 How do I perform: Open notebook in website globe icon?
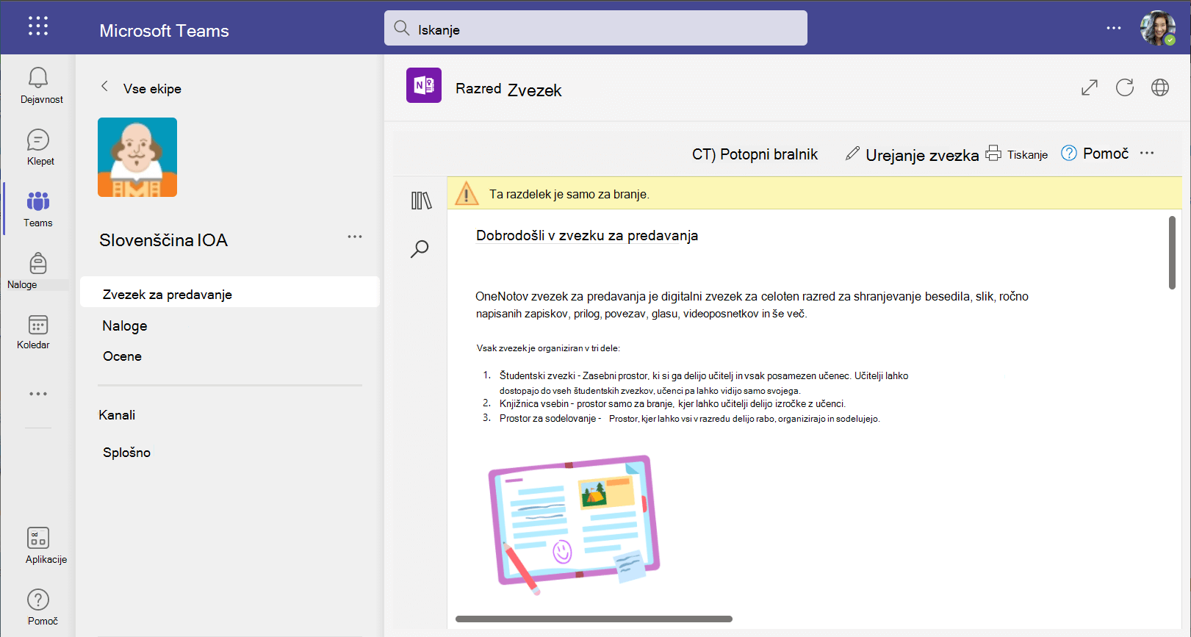pyautogui.click(x=1160, y=88)
